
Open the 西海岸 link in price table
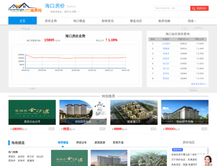pyautogui.click(x=166, y=58)
